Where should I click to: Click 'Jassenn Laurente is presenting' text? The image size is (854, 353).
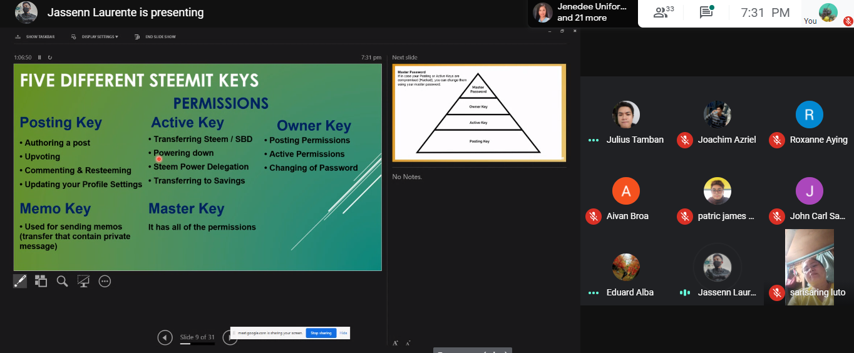click(125, 13)
